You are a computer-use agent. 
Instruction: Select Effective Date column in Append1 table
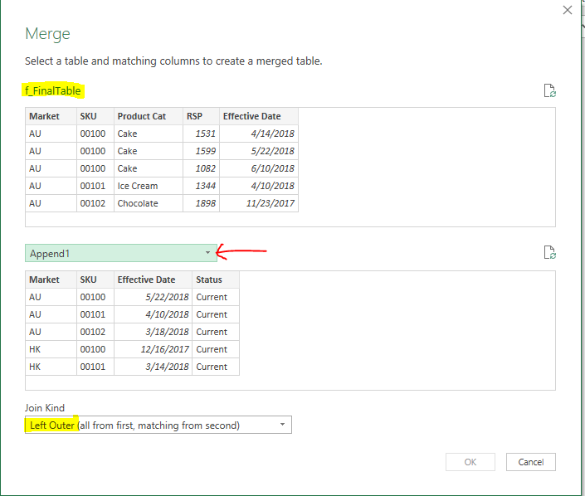pos(153,280)
